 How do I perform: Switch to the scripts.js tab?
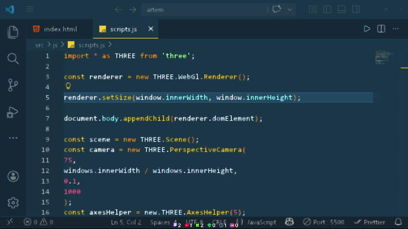125,29
